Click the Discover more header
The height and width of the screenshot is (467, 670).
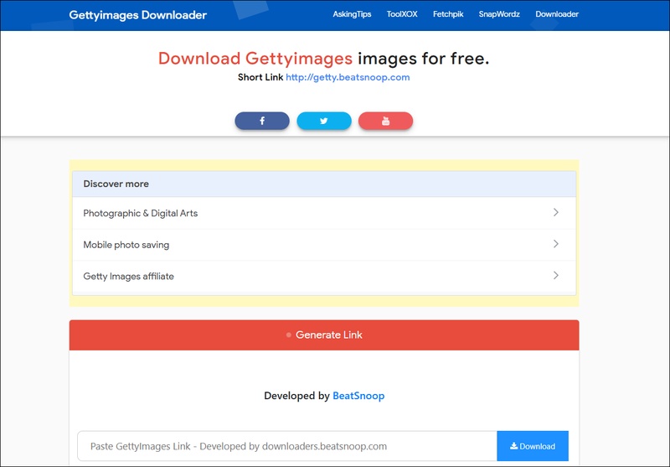pos(324,184)
